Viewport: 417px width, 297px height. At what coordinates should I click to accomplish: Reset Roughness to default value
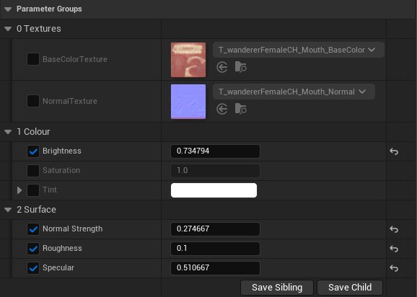pos(394,249)
